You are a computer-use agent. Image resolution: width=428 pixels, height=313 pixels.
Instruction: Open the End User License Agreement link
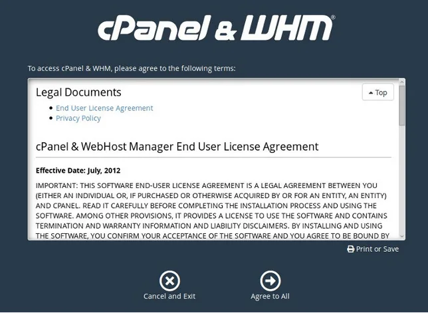104,108
